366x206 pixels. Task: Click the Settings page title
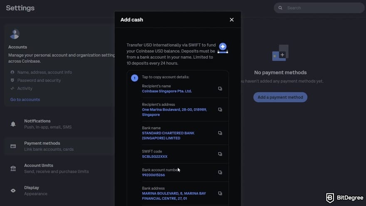(20, 8)
